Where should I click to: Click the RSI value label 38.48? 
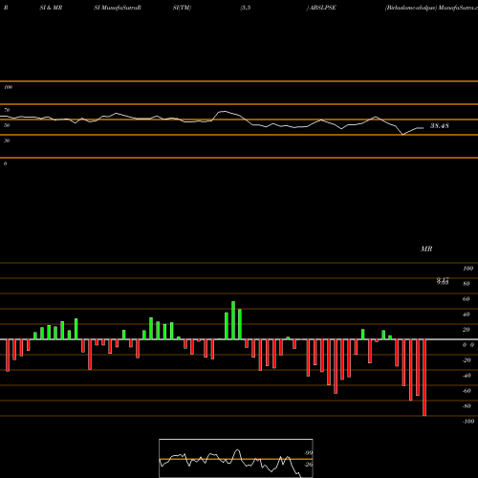click(x=440, y=126)
